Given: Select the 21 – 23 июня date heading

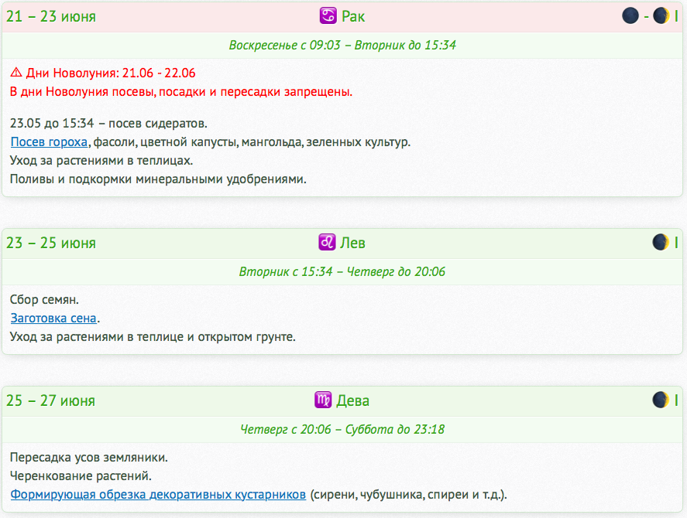Looking at the screenshot, I should tap(51, 16).
